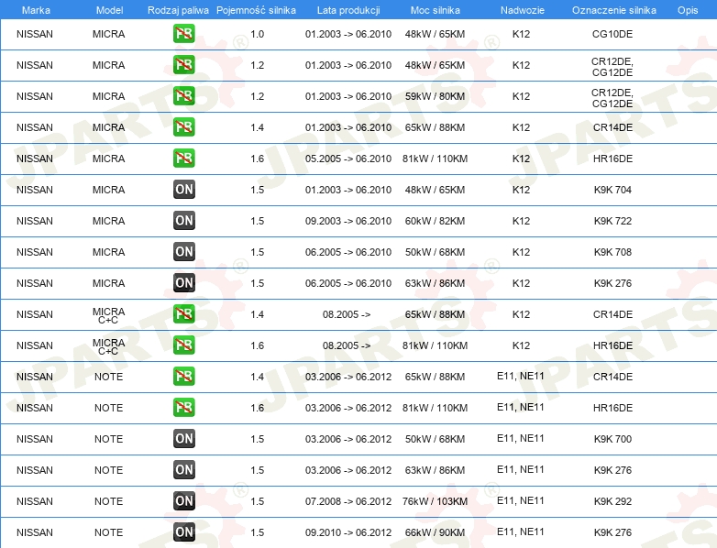
Task: Click diesel ON icon for Note 03.2006 K9K 276
Action: pyautogui.click(x=183, y=469)
